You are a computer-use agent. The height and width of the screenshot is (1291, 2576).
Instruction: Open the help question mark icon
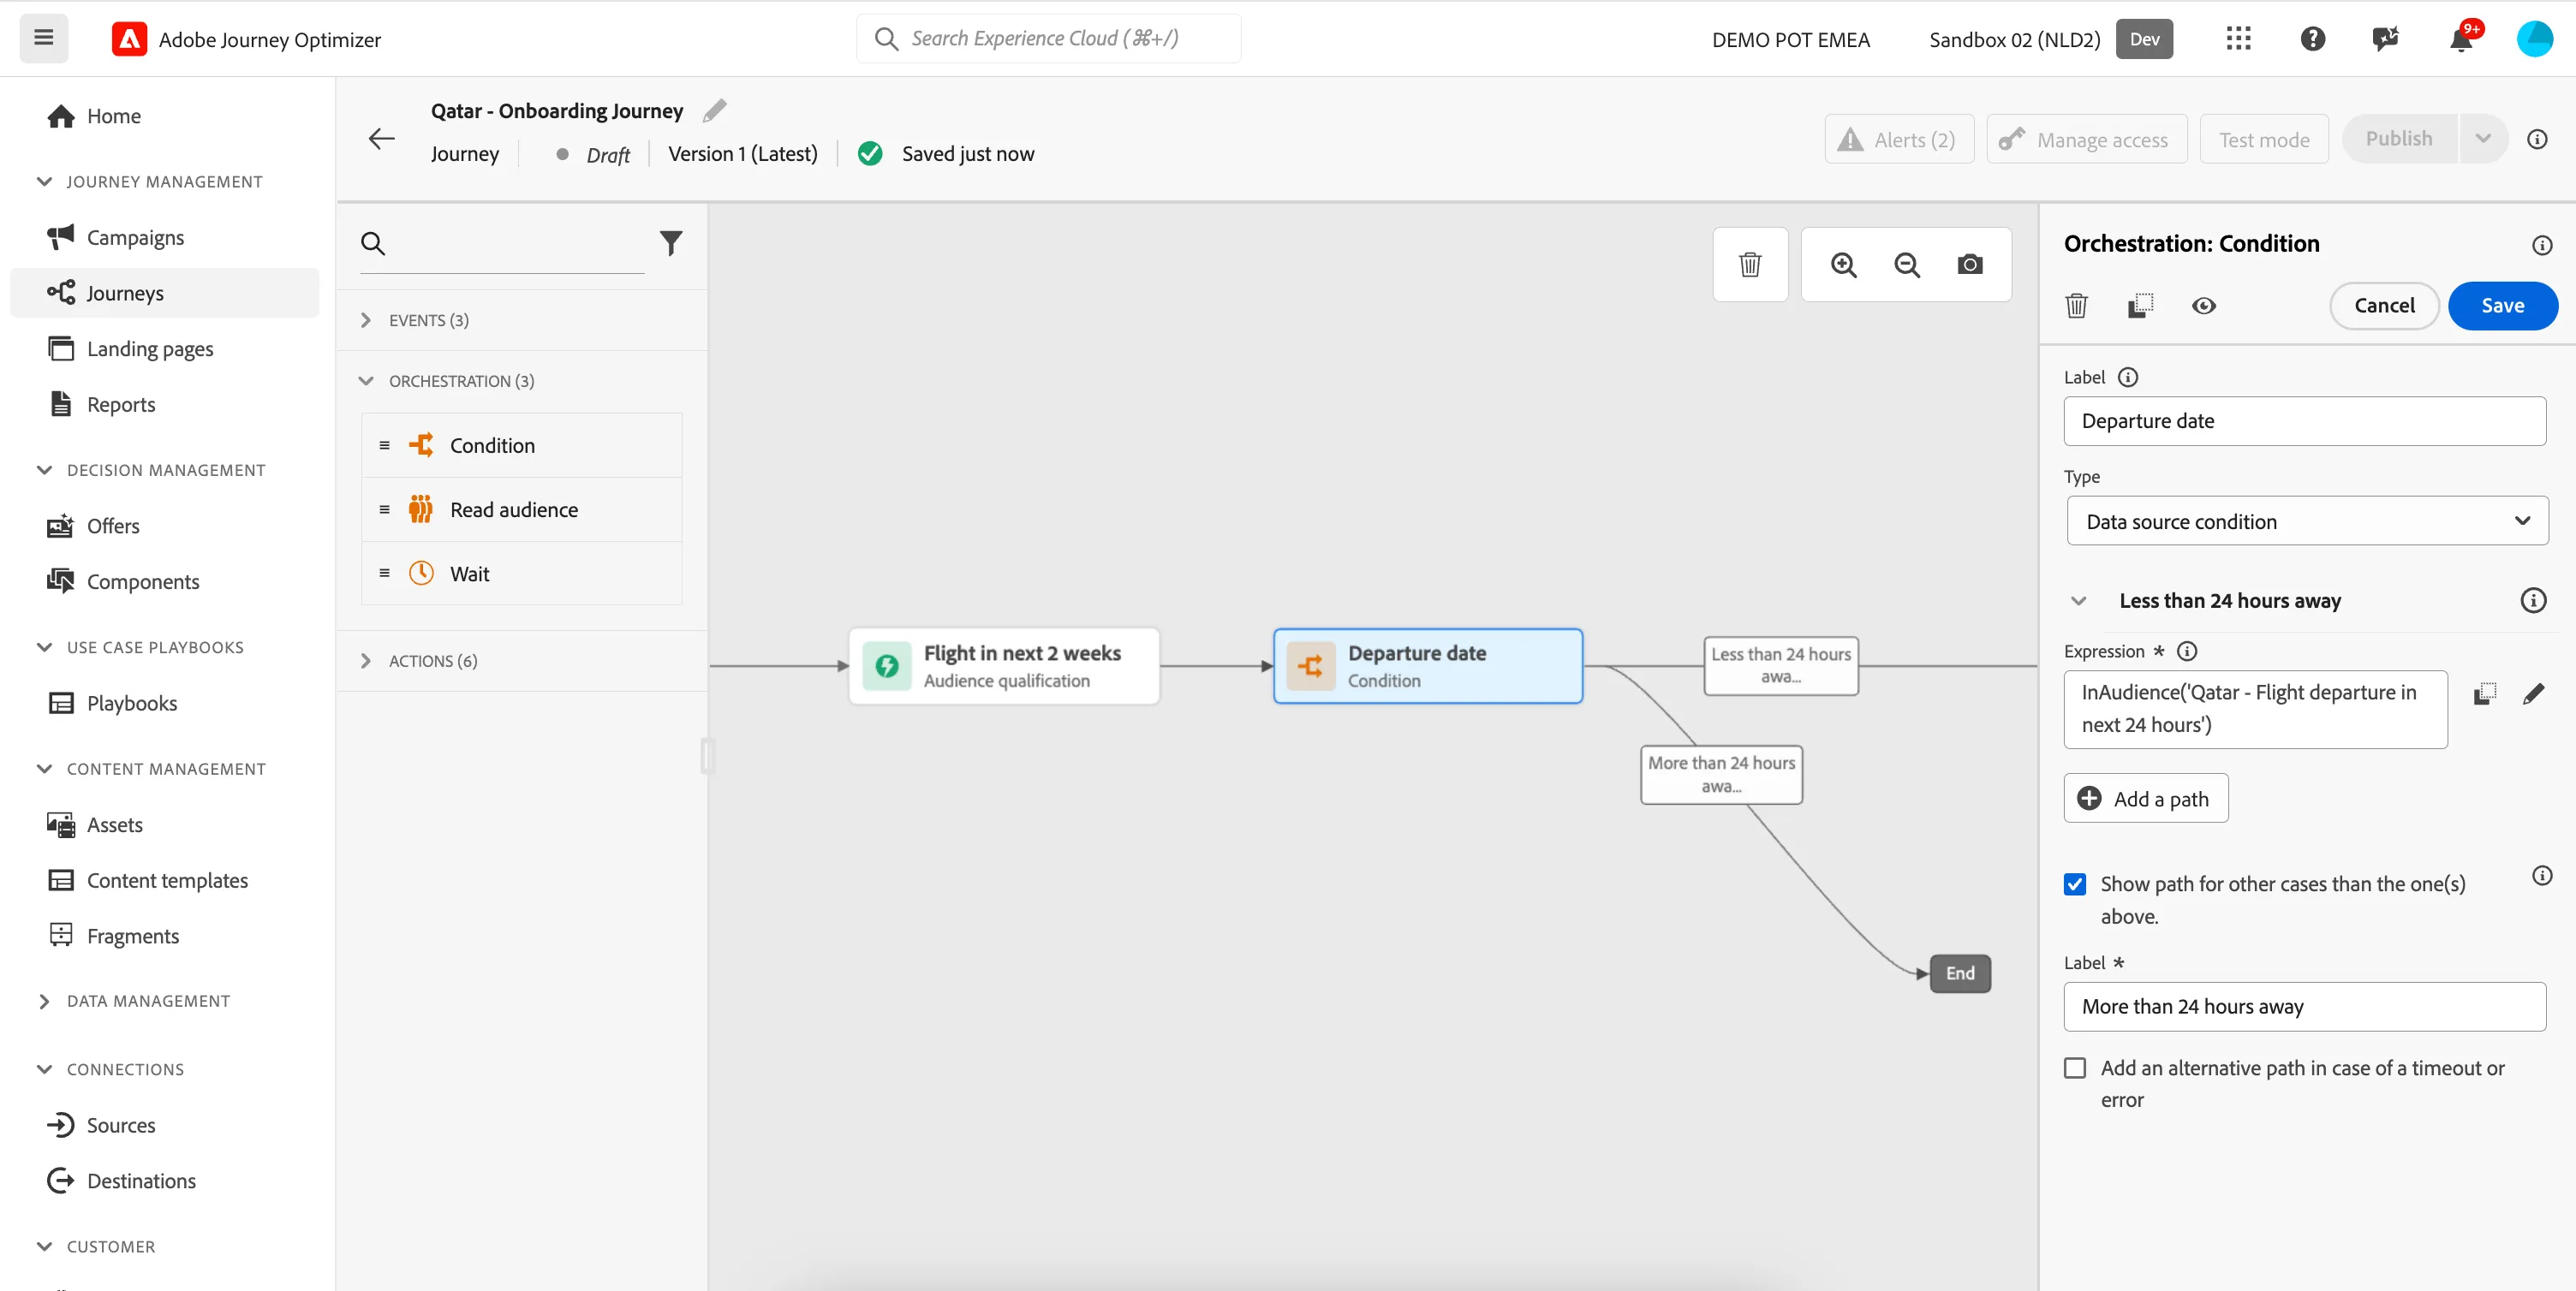pos(2312,39)
